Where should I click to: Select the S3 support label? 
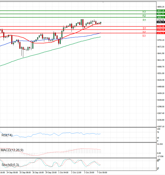point(144,36)
